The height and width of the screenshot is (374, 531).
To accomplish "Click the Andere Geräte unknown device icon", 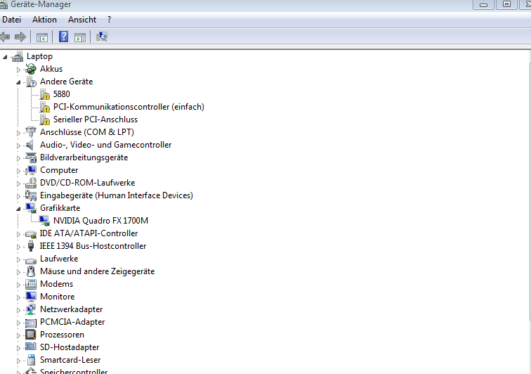I will click(x=31, y=82).
